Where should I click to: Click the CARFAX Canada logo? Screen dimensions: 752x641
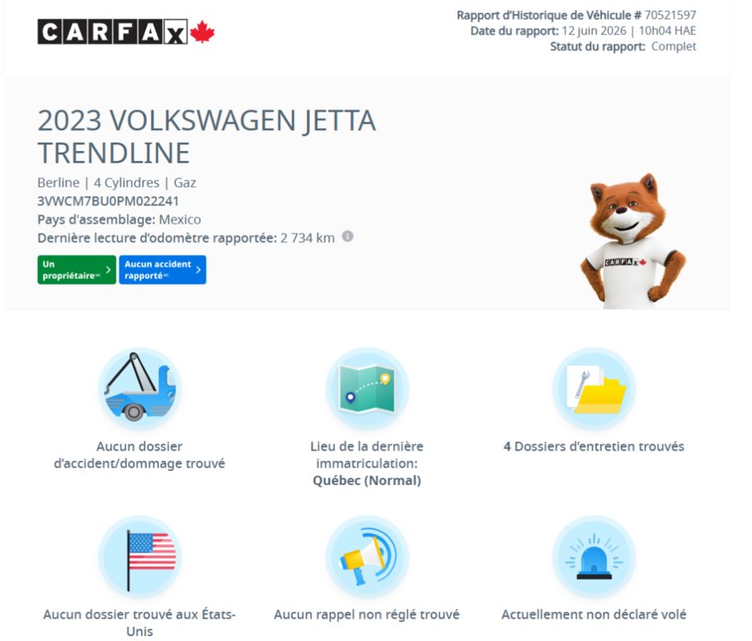pyautogui.click(x=126, y=32)
